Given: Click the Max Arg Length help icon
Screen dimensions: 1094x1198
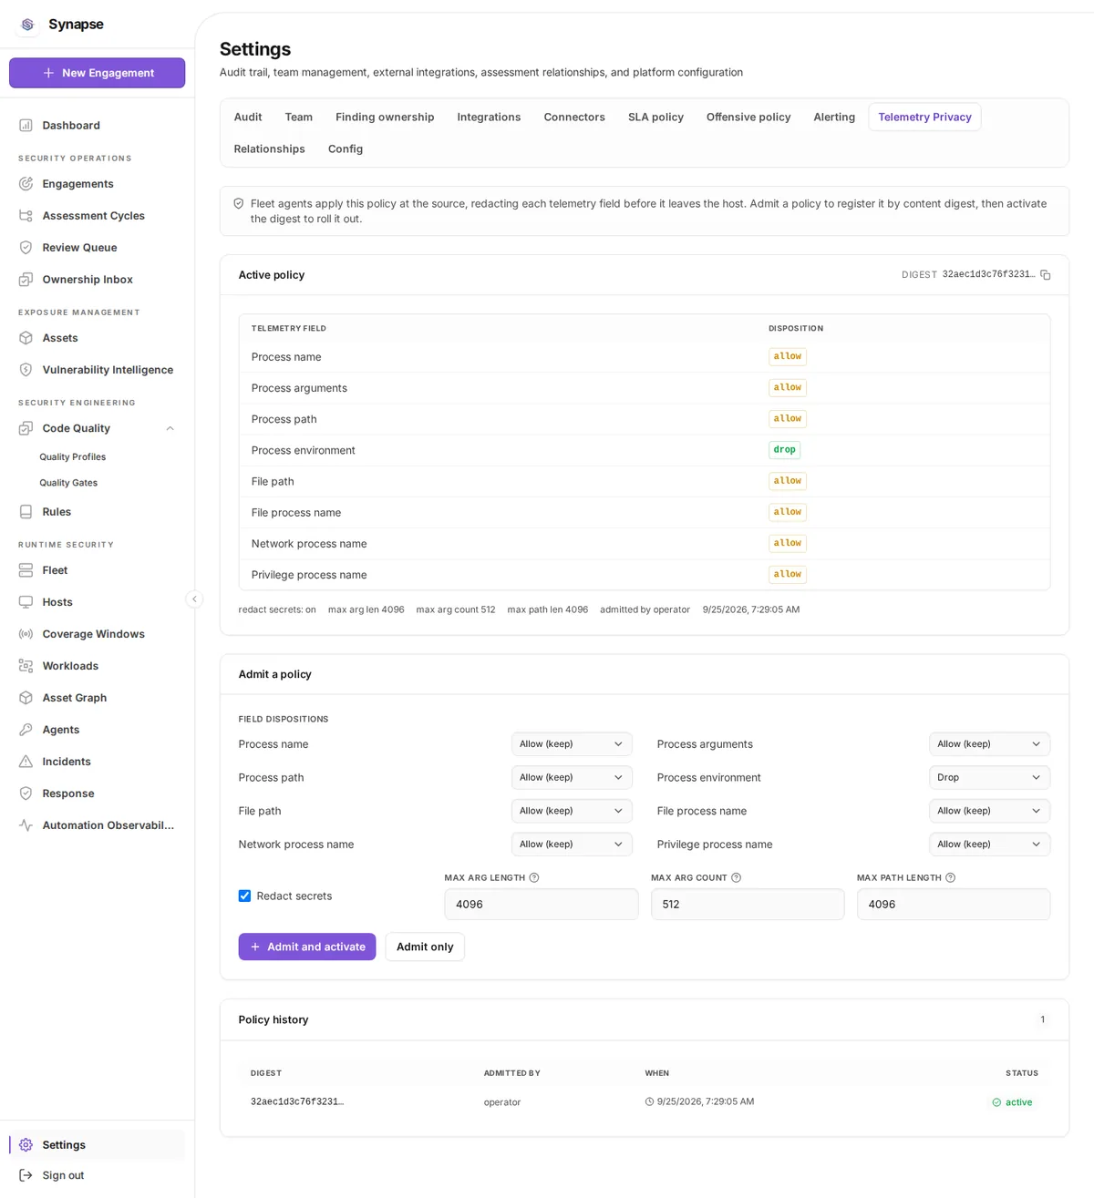Looking at the screenshot, I should point(534,878).
